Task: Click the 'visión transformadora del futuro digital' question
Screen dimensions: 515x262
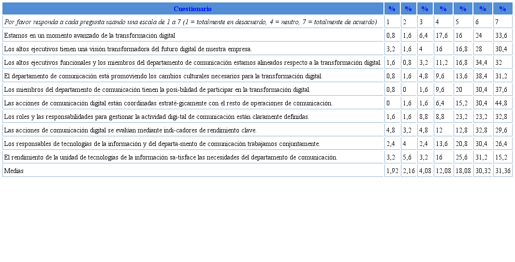Action: pos(128,49)
